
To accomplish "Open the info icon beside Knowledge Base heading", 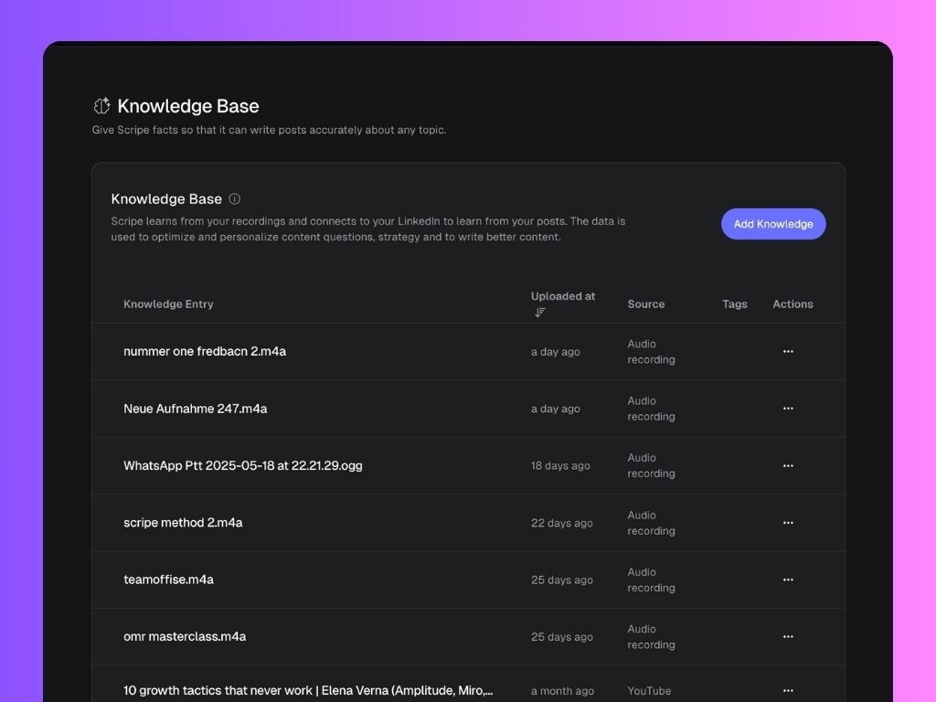I will pyautogui.click(x=235, y=198).
